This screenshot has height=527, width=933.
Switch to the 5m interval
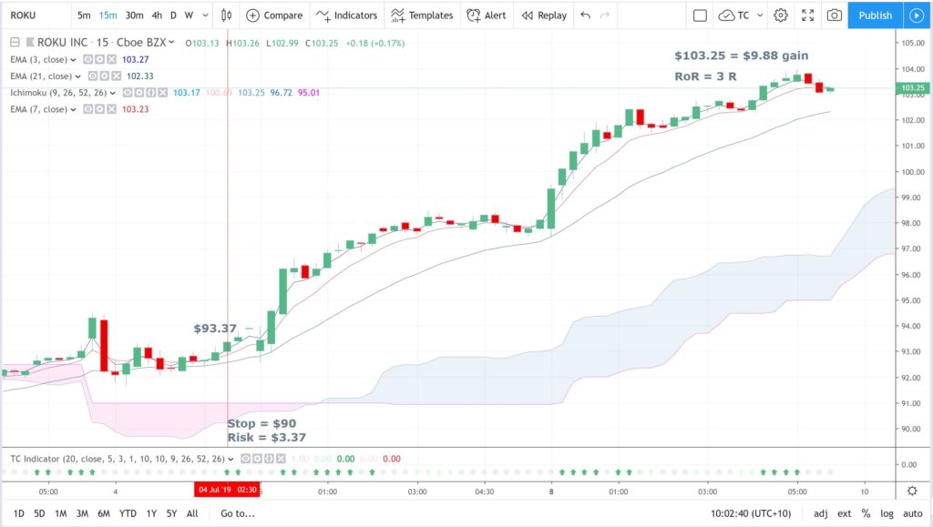[84, 15]
